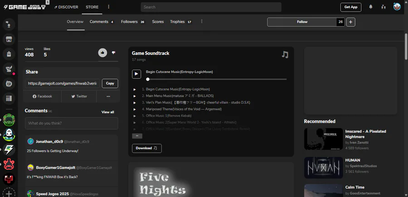Click the music note icon in soundtrack card
The height and width of the screenshot is (197, 408).
pos(285,54)
